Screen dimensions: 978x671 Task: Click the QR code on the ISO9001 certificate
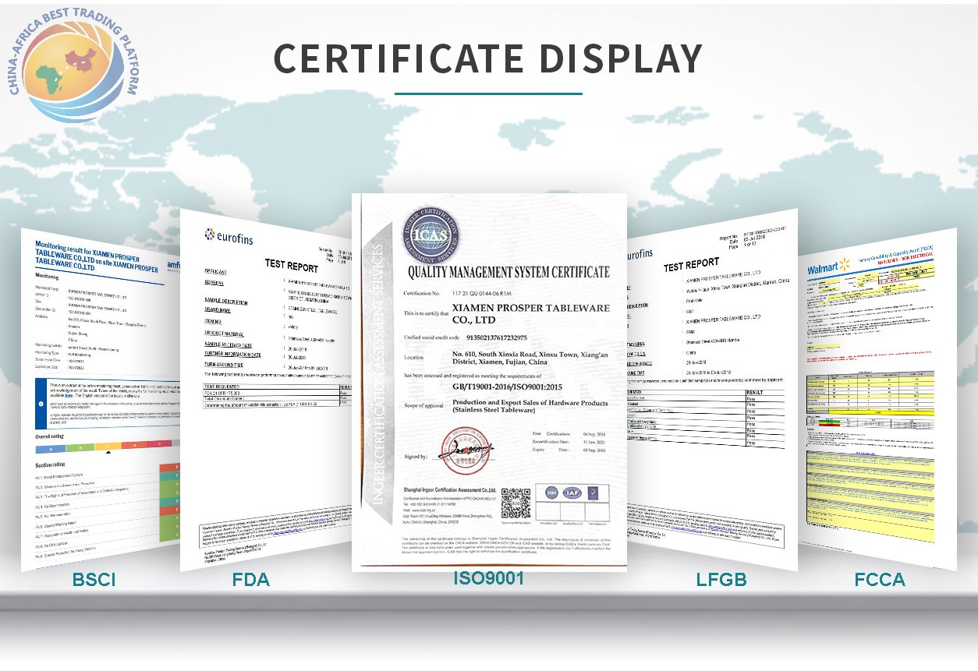click(516, 503)
